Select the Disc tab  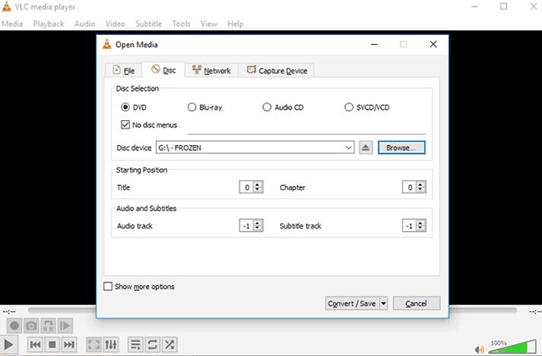[163, 70]
